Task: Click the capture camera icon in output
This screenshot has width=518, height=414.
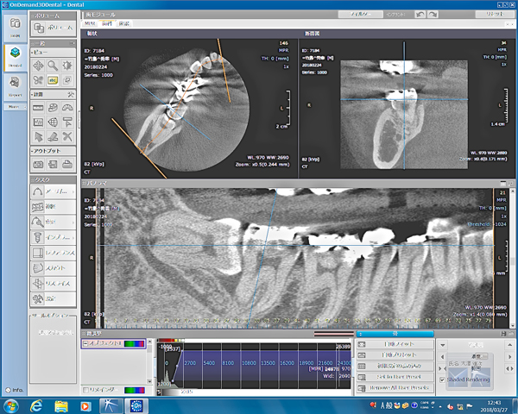Action: [x=38, y=164]
